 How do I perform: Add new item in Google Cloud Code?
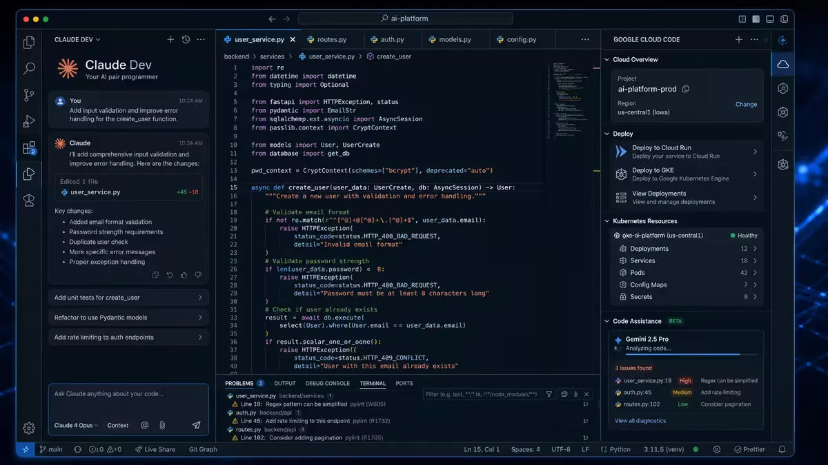click(x=738, y=39)
